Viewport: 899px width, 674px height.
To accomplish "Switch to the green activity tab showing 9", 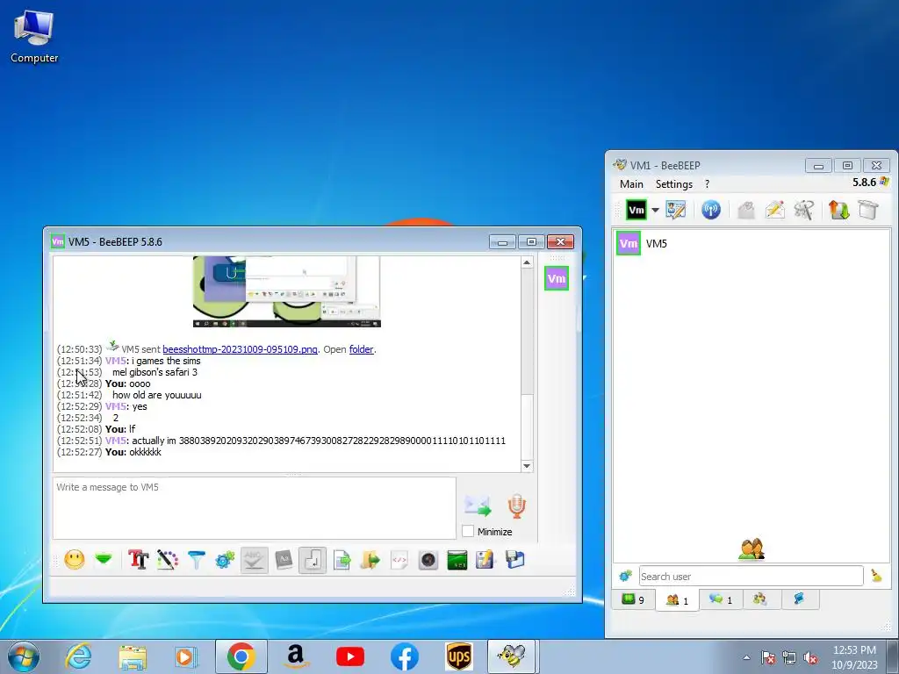I will pyautogui.click(x=633, y=599).
